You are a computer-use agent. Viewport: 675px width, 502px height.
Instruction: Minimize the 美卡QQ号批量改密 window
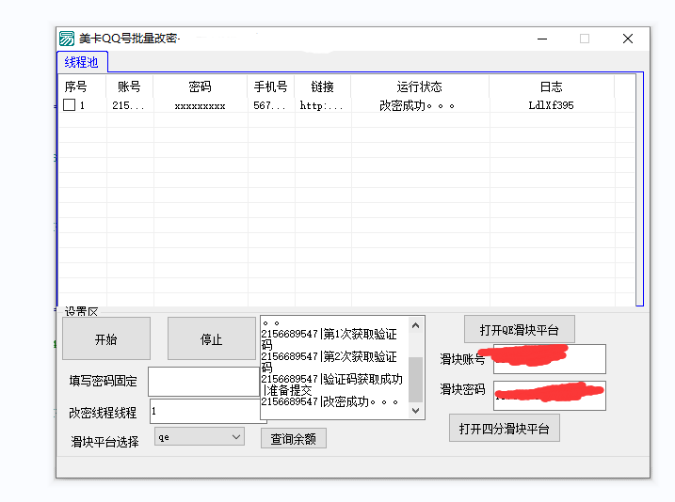[542, 39]
